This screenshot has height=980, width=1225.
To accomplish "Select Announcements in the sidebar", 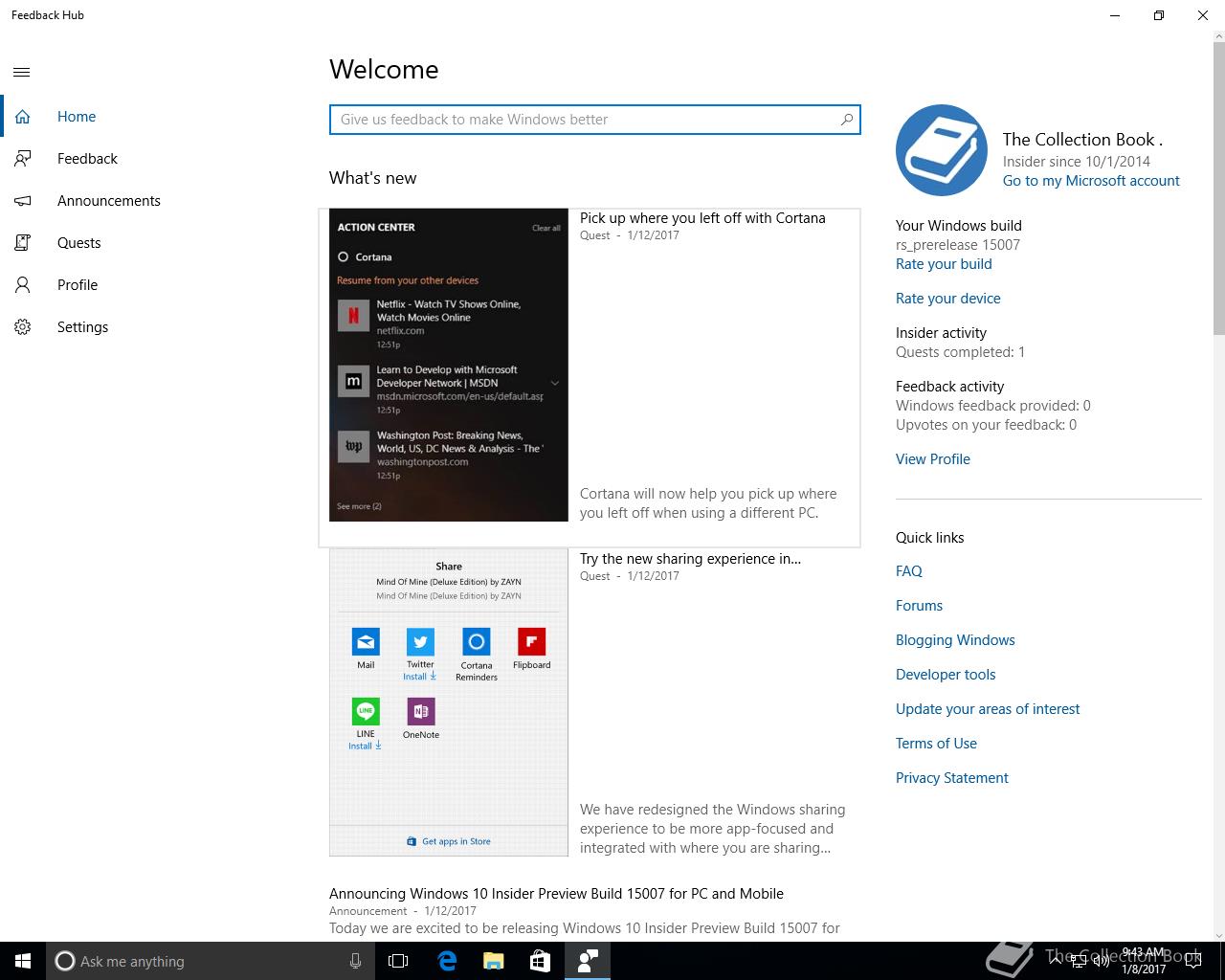I will 109,201.
